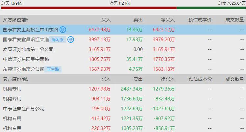Click sell value 35.41万

[x=135, y=59]
